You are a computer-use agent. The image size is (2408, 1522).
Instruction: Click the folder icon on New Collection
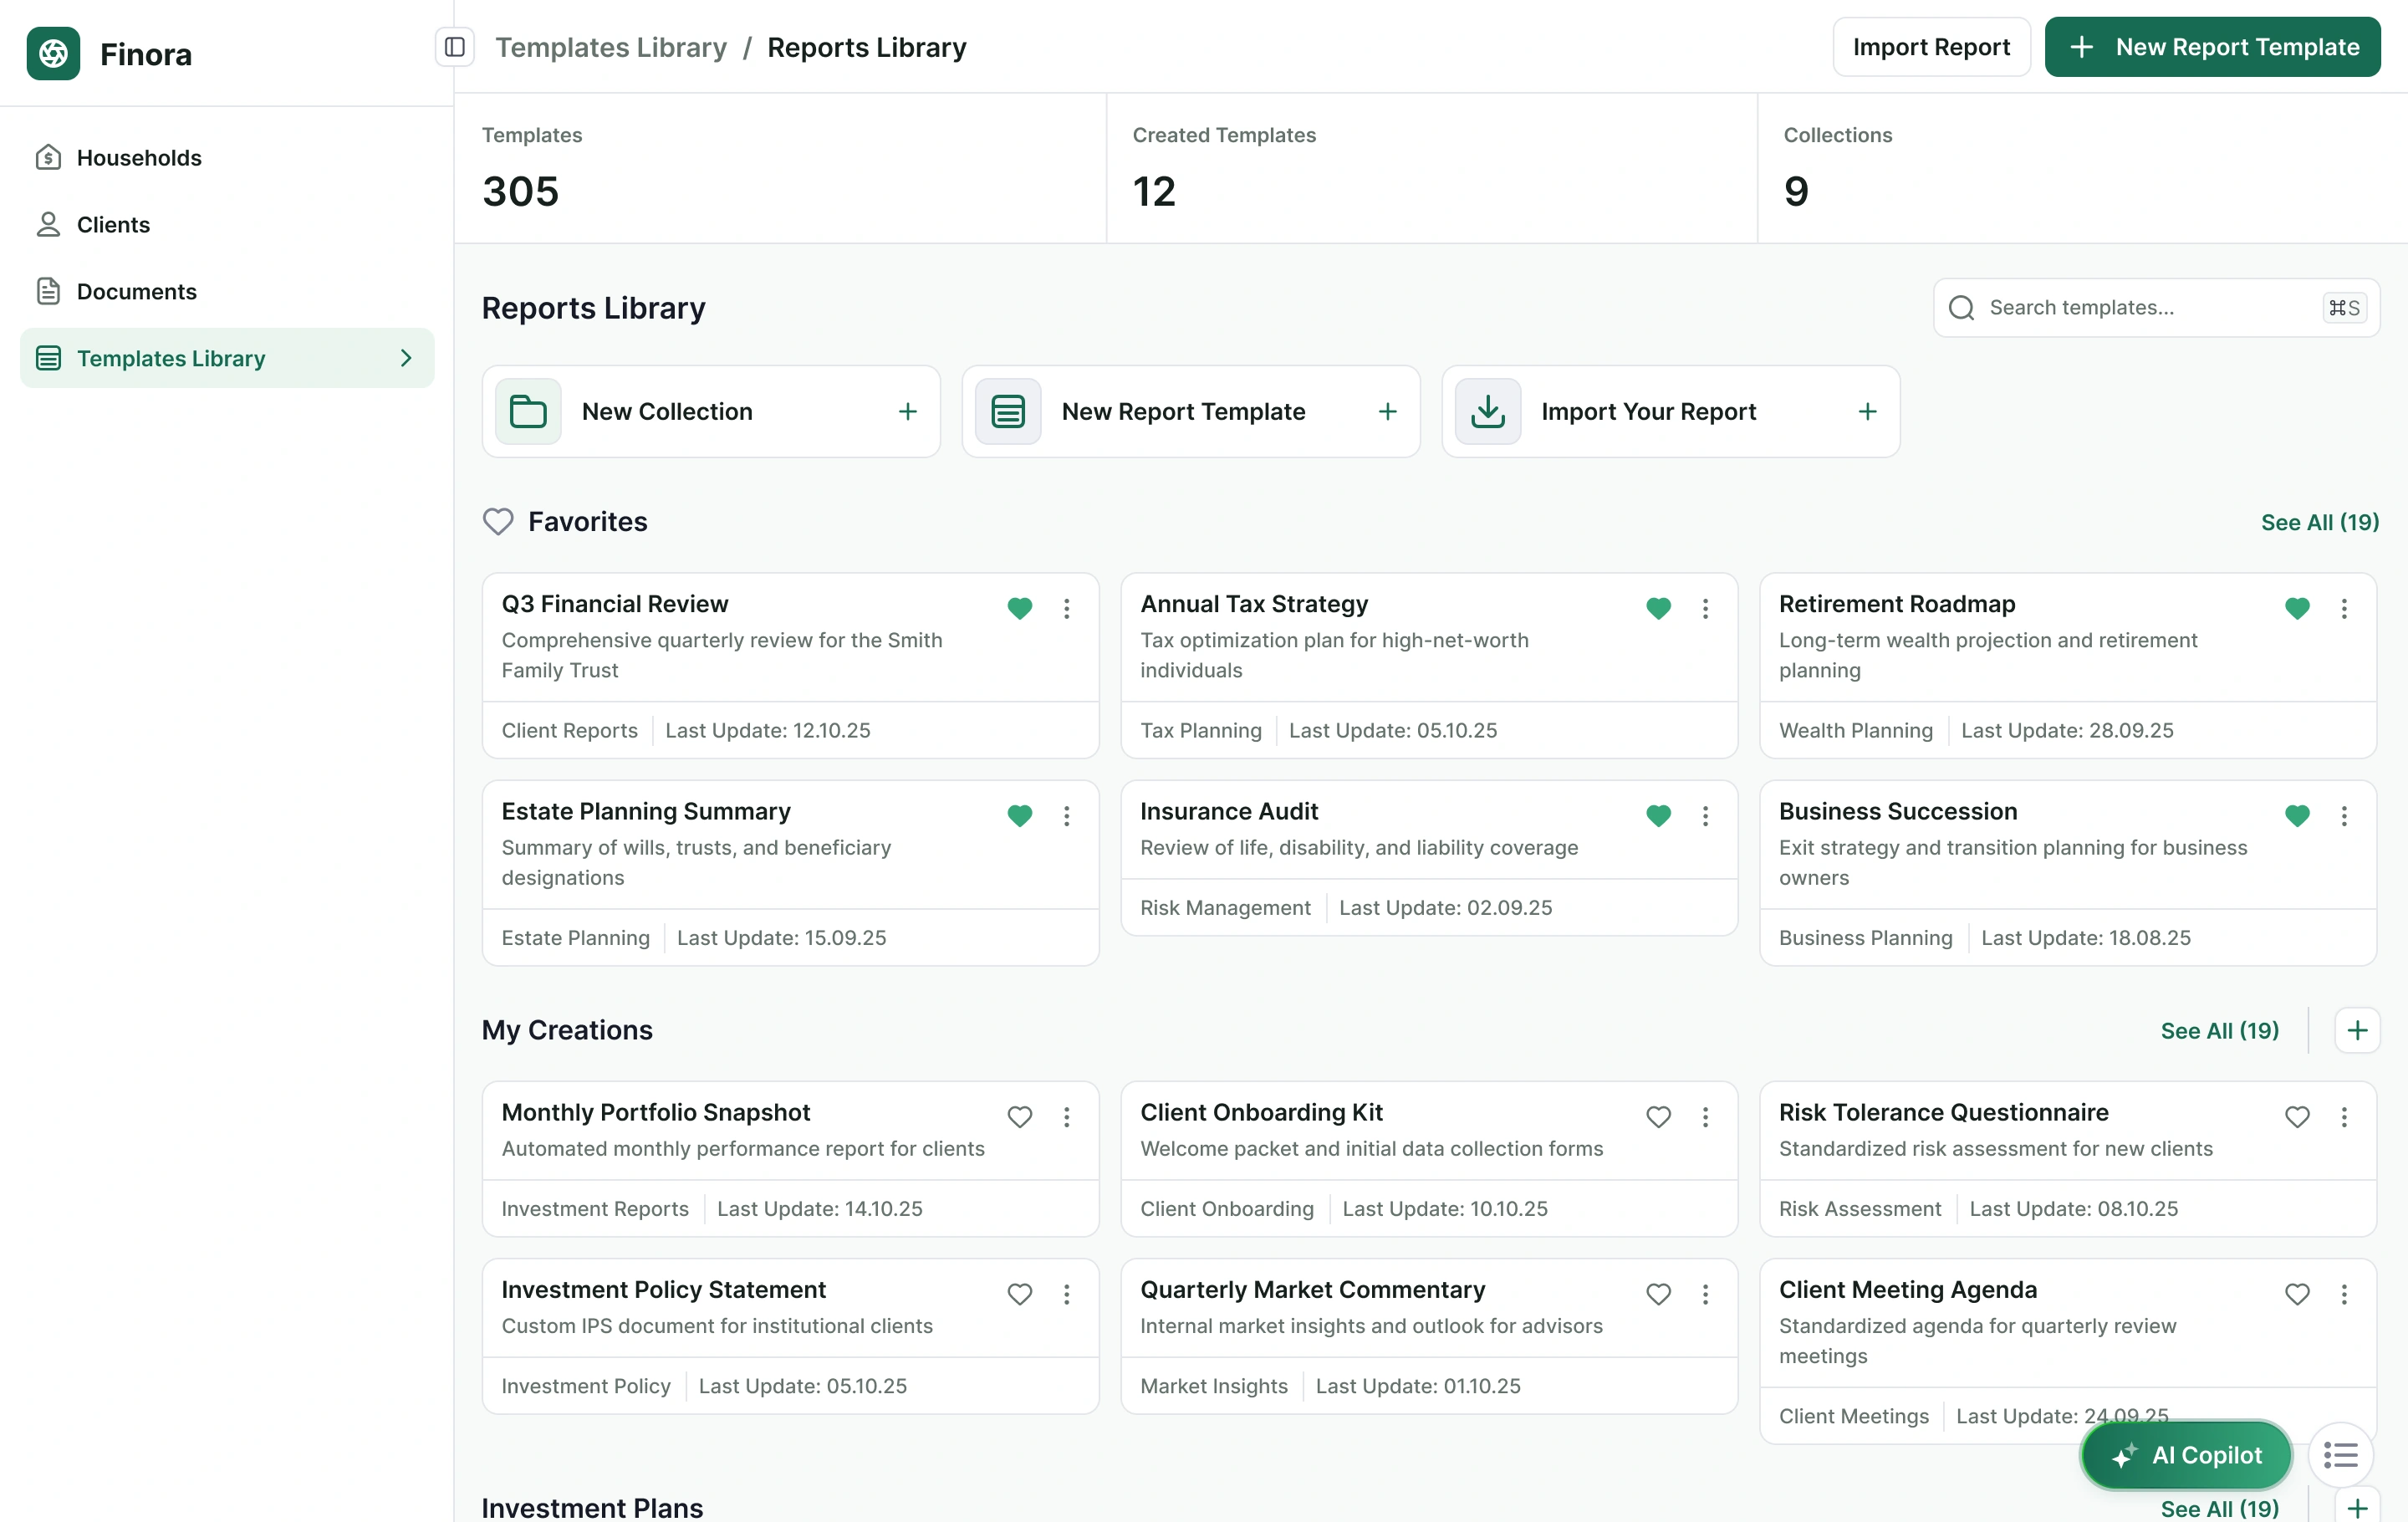tap(528, 411)
